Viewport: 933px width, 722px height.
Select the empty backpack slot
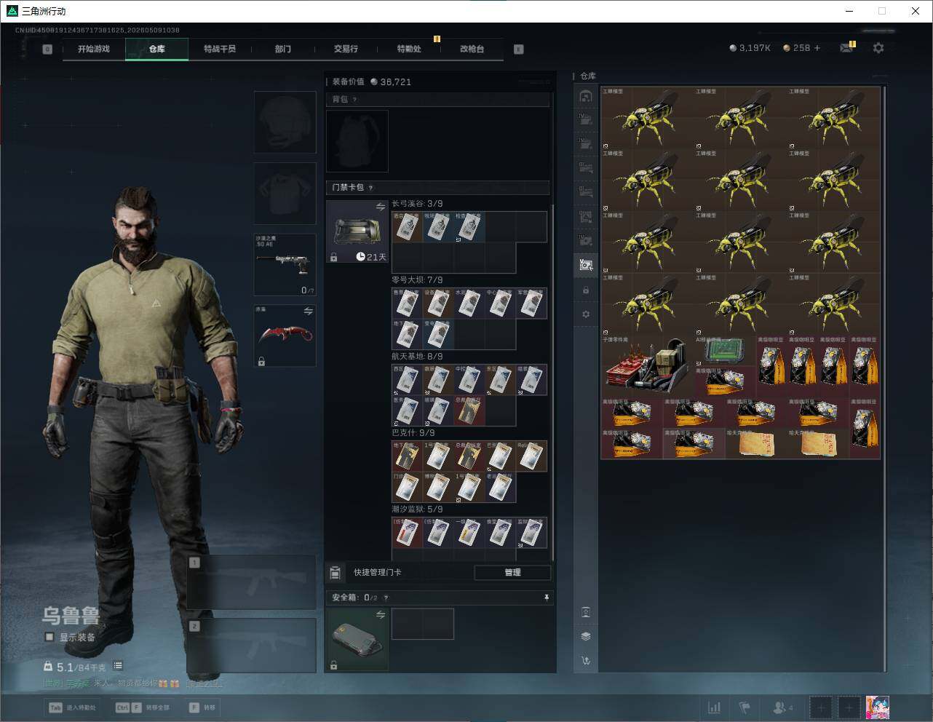coord(357,141)
